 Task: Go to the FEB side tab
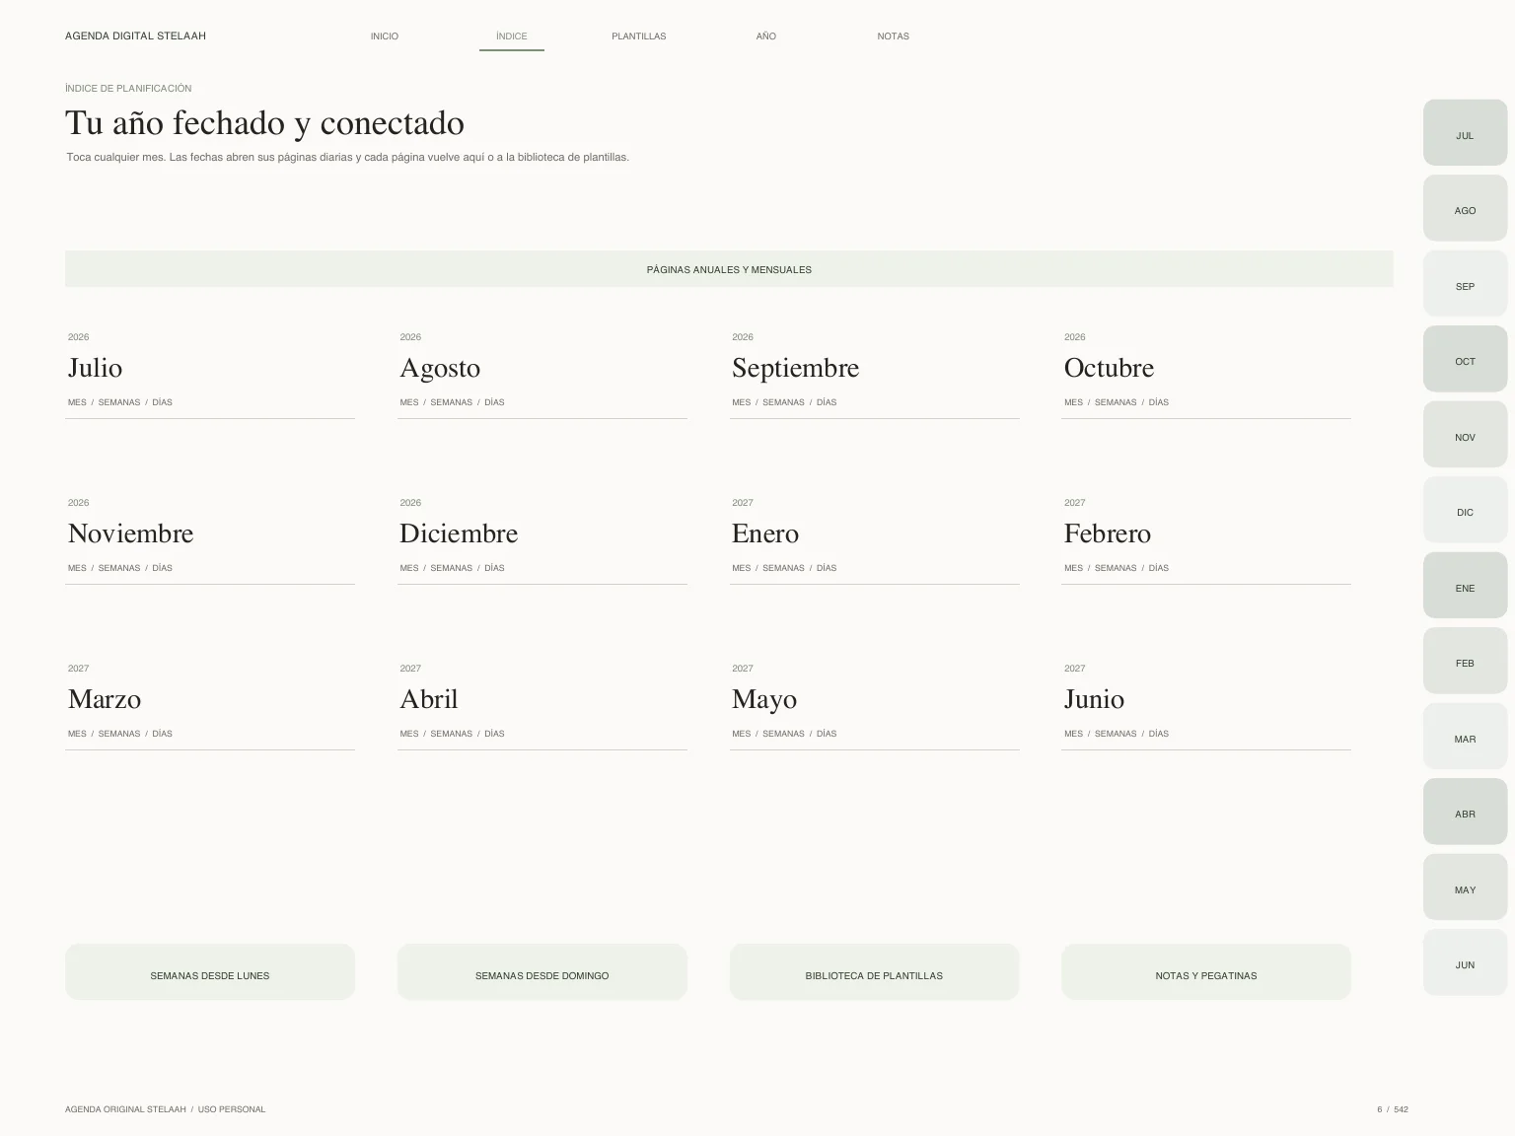click(x=1465, y=661)
